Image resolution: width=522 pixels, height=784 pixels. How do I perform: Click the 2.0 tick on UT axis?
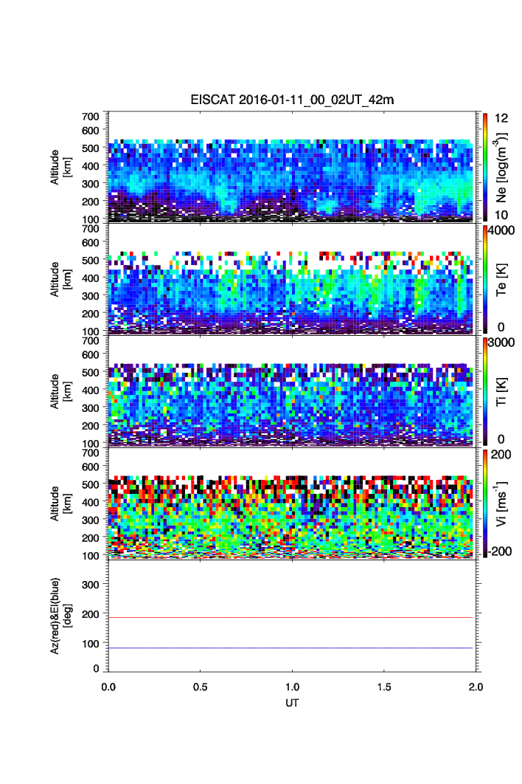click(x=475, y=686)
